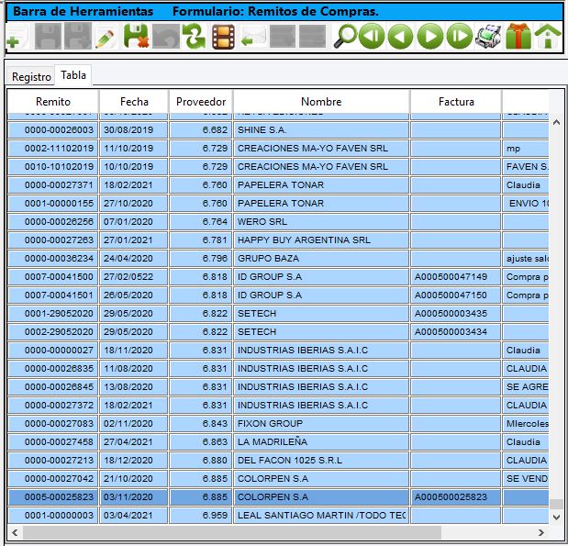Select remito cell 0000-00026003
Image resolution: width=568 pixels, height=546 pixels.
[x=53, y=130]
